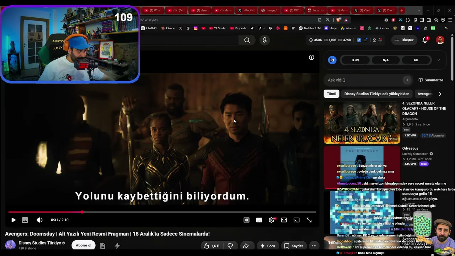Select the Disney Studios Türkiye adlı yükleyiciden chip
Image resolution: width=455 pixels, height=256 pixels.
coord(377,94)
